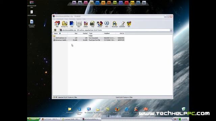This screenshot has width=216, height=121.
Task: Click the Extract To toolbar icon
Action: (64, 24)
